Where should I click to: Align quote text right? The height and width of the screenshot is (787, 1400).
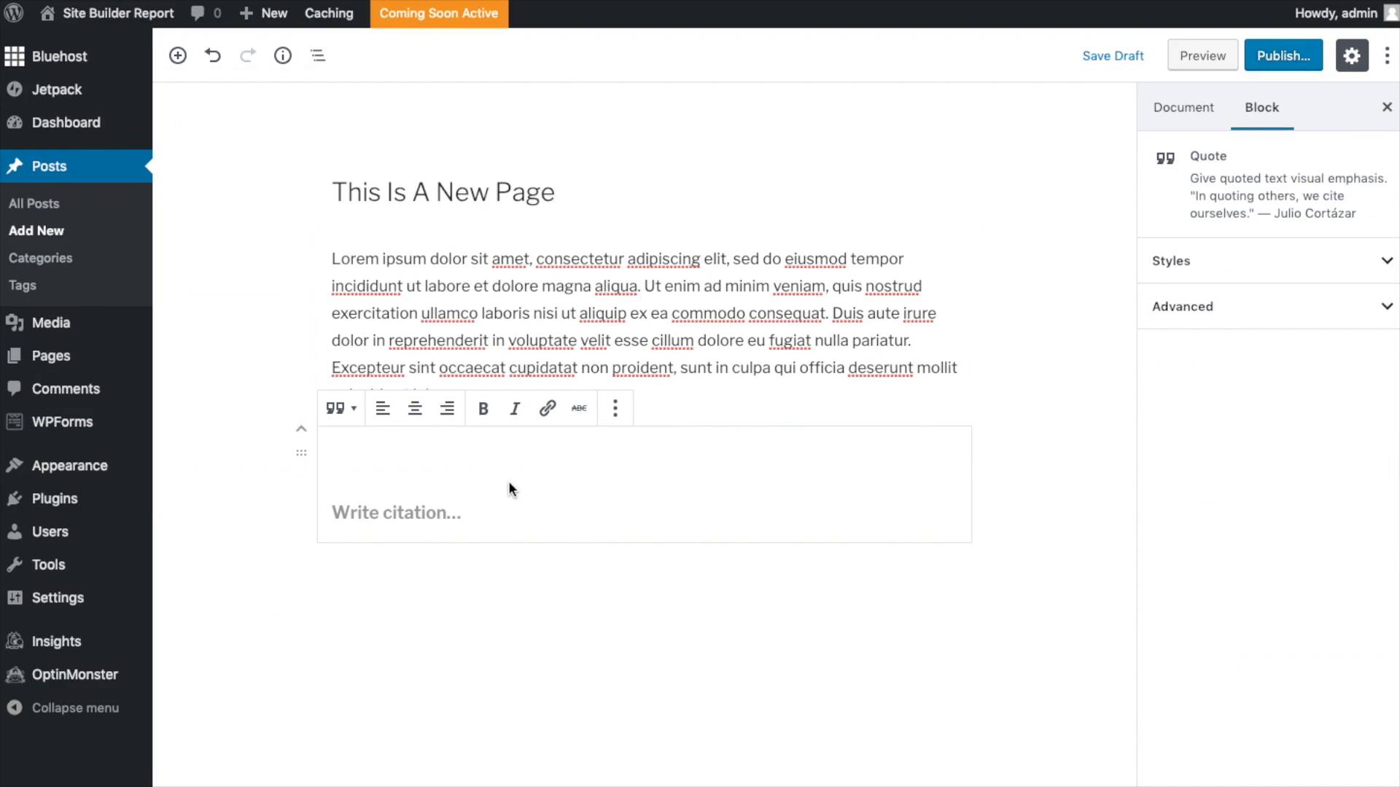[447, 409]
